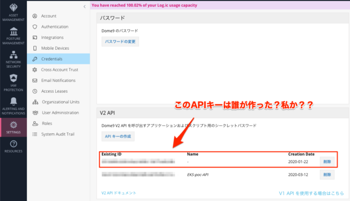The width and height of the screenshot is (350, 201).
Task: Click the EKS-poc-API key name
Action: pyautogui.click(x=198, y=175)
